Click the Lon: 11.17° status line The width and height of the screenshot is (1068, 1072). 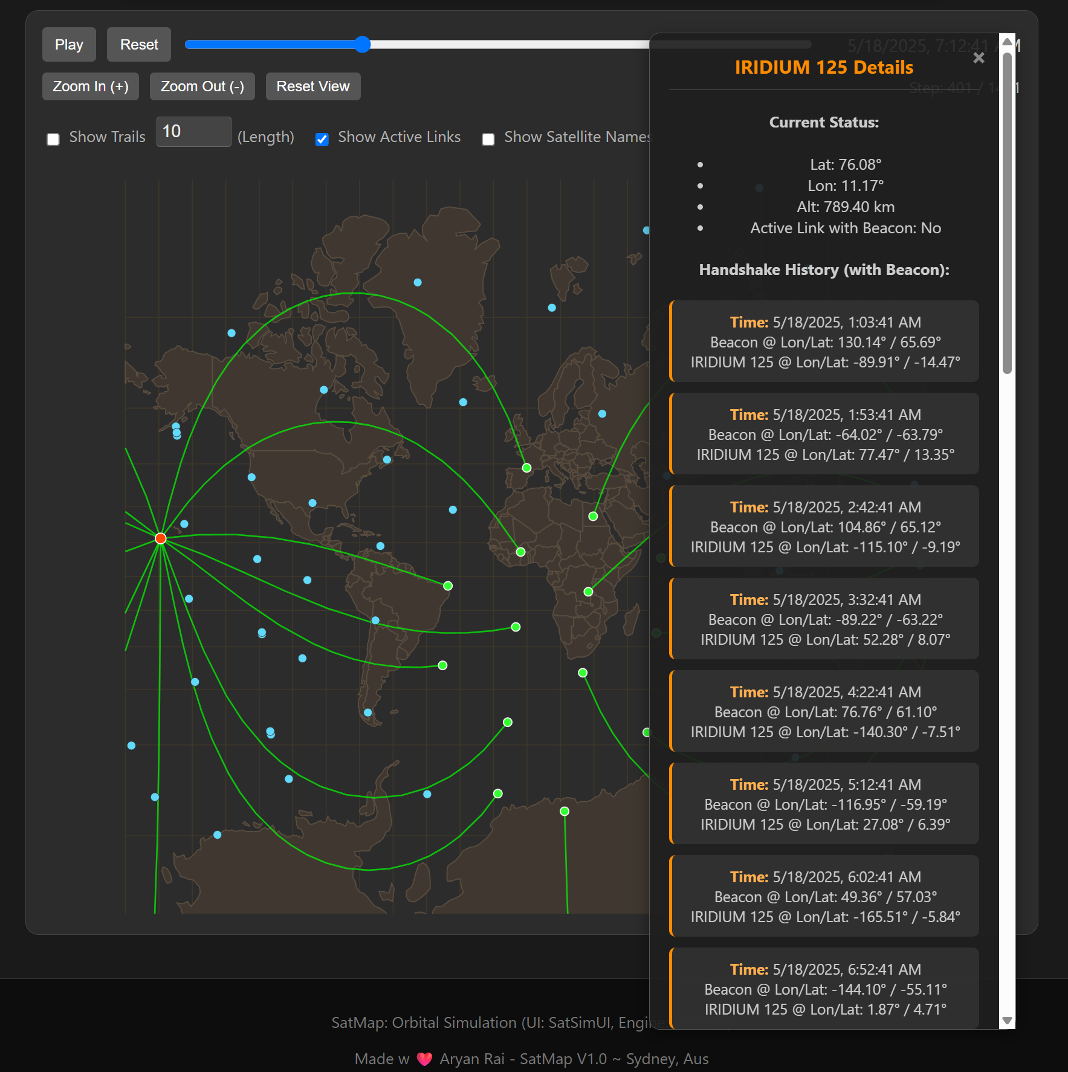tap(846, 186)
